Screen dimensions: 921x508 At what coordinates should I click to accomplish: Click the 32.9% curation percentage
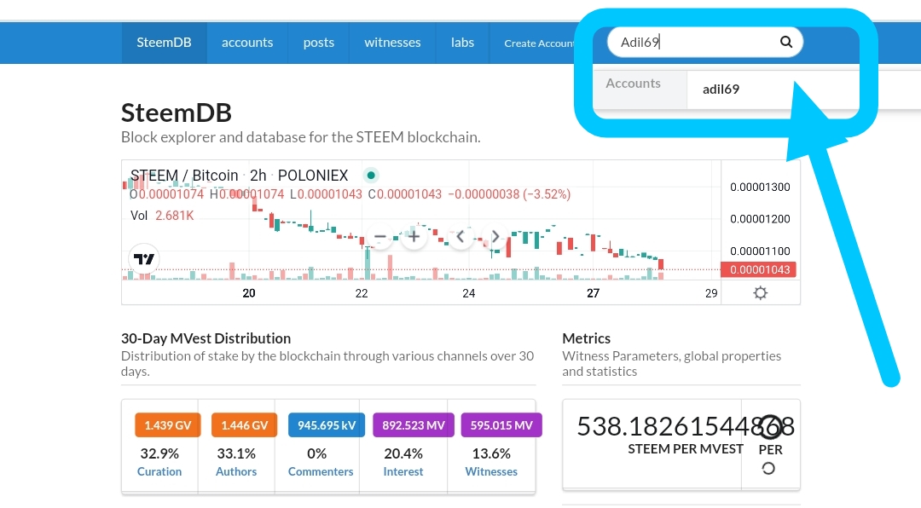(159, 453)
